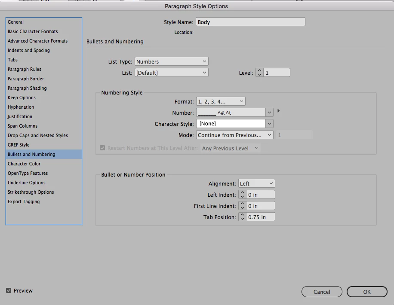
Task: Select Basic Character Formats category
Action: (x=44, y=31)
